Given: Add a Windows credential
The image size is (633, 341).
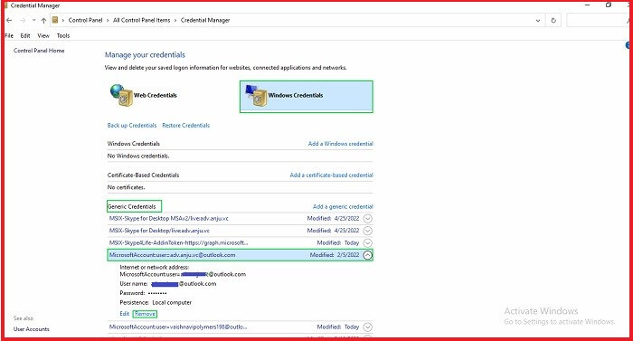Looking at the screenshot, I should click(x=341, y=144).
